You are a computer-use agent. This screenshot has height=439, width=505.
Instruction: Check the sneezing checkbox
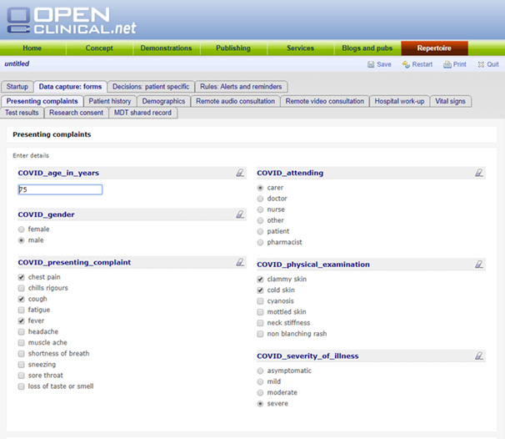(x=22, y=365)
